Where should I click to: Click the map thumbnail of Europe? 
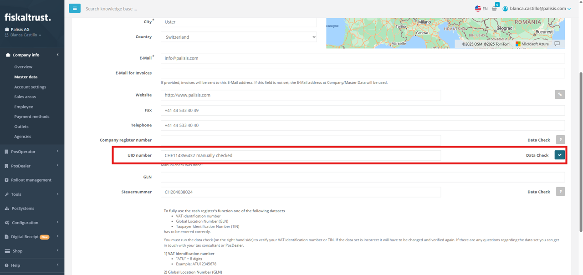click(x=445, y=33)
